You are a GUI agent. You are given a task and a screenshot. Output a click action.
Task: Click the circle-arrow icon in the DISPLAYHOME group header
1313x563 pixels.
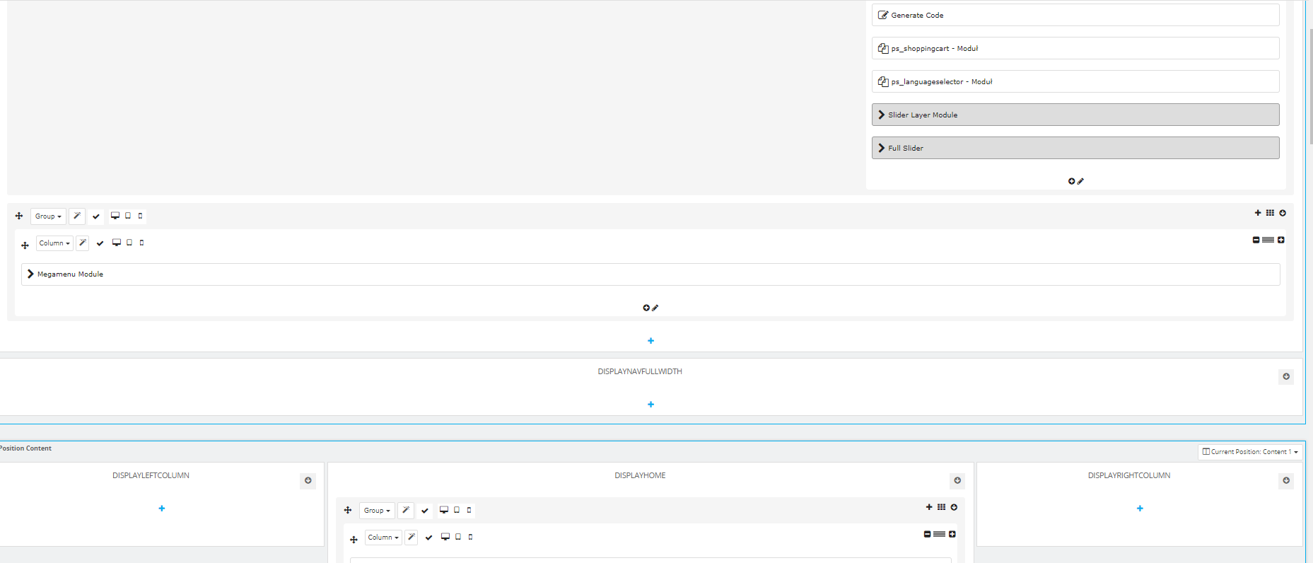tap(954, 507)
